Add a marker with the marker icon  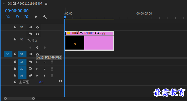36,17
